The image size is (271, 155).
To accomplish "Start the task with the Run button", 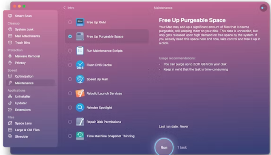I will pyautogui.click(x=164, y=147).
